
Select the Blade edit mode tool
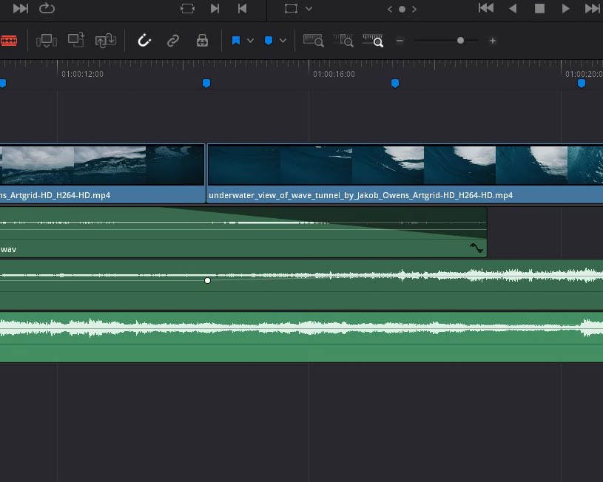pyautogui.click(x=8, y=41)
